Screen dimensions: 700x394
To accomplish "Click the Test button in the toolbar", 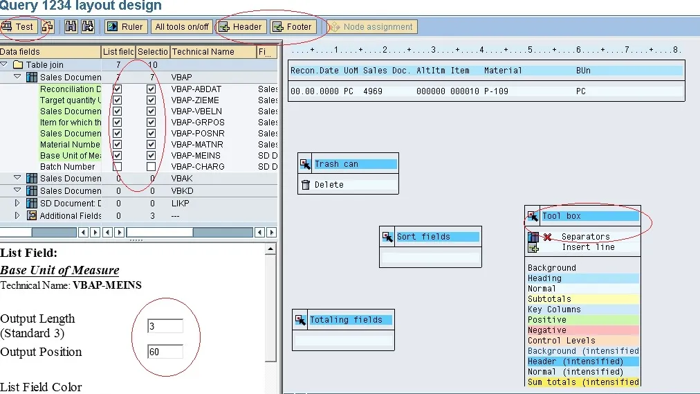I will point(18,27).
